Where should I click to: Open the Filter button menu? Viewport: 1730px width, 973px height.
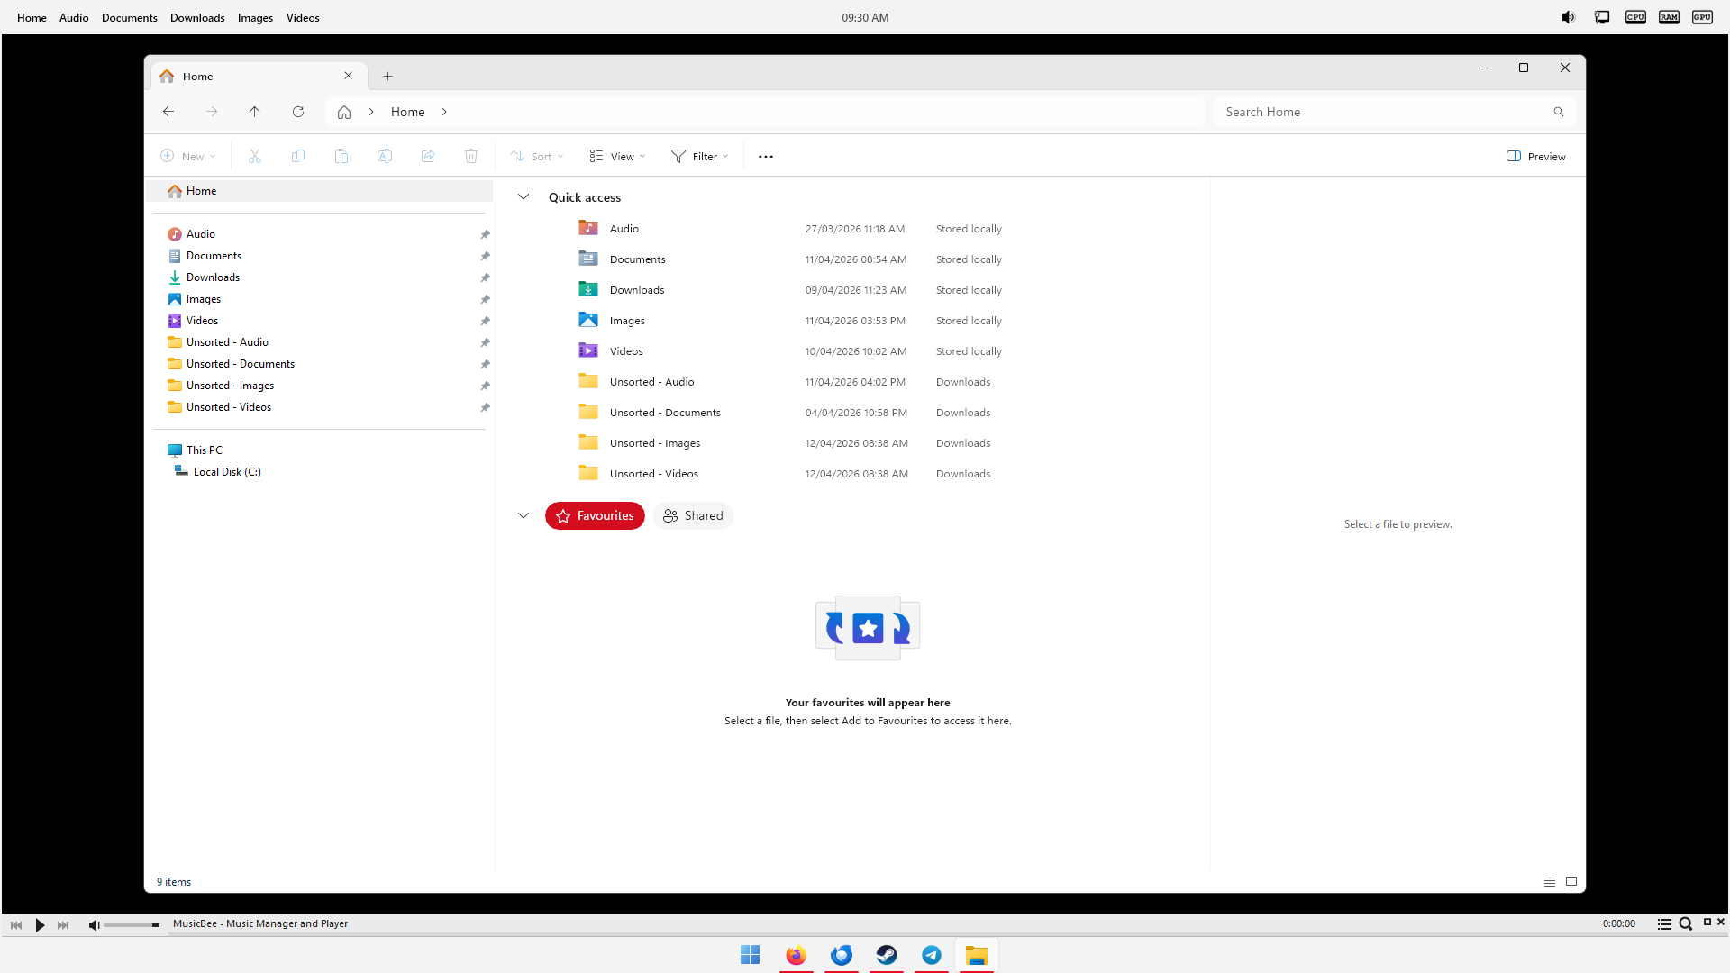tap(700, 157)
